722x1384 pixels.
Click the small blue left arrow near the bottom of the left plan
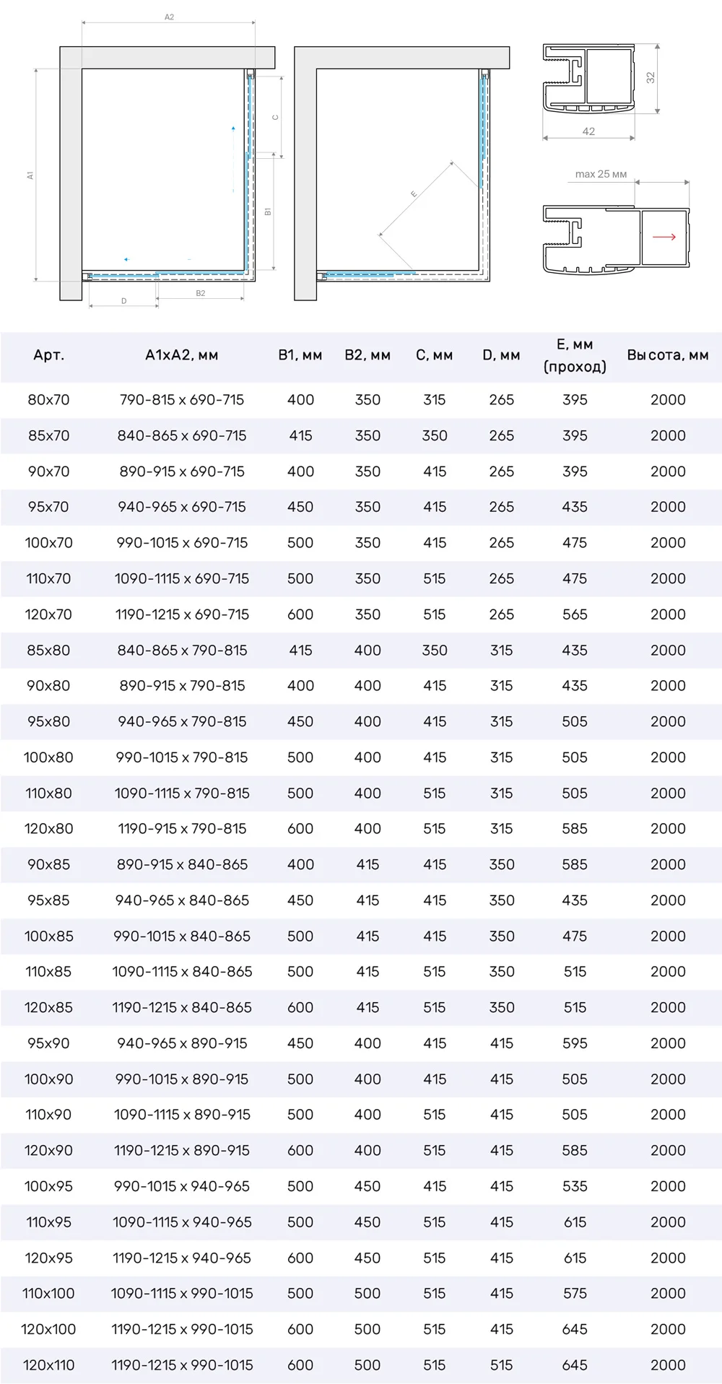click(126, 258)
